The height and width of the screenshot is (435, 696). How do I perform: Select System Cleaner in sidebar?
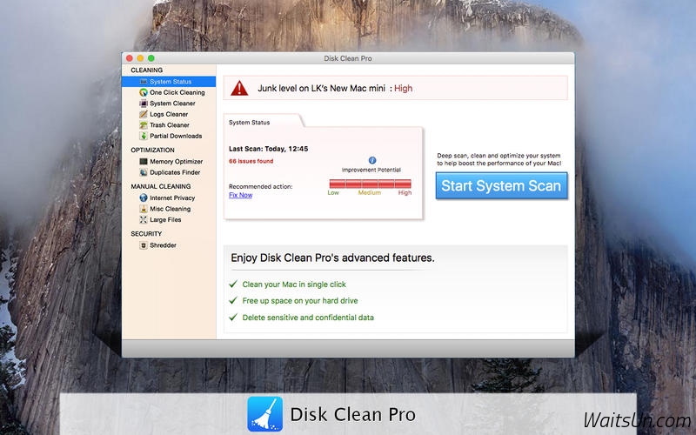[172, 104]
